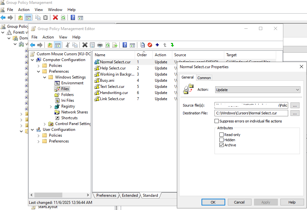Collapse Windows Settings node
Screen dimensions: 307x210
45,78
